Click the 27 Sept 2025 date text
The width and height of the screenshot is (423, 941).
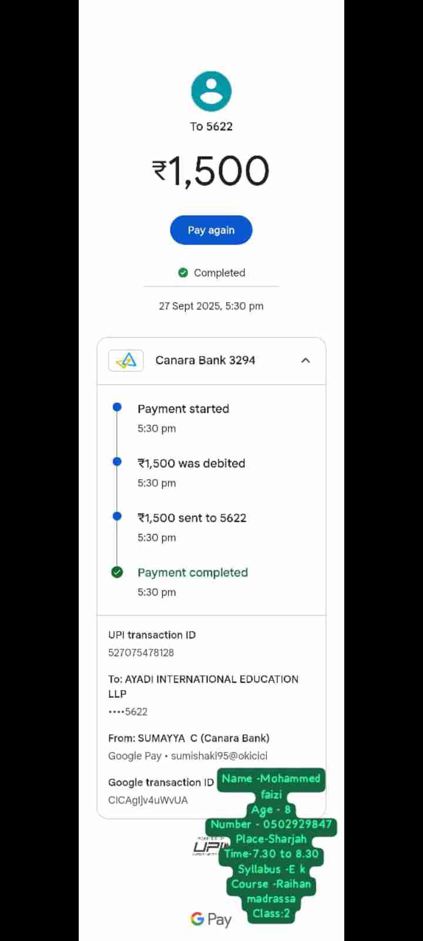[211, 306]
